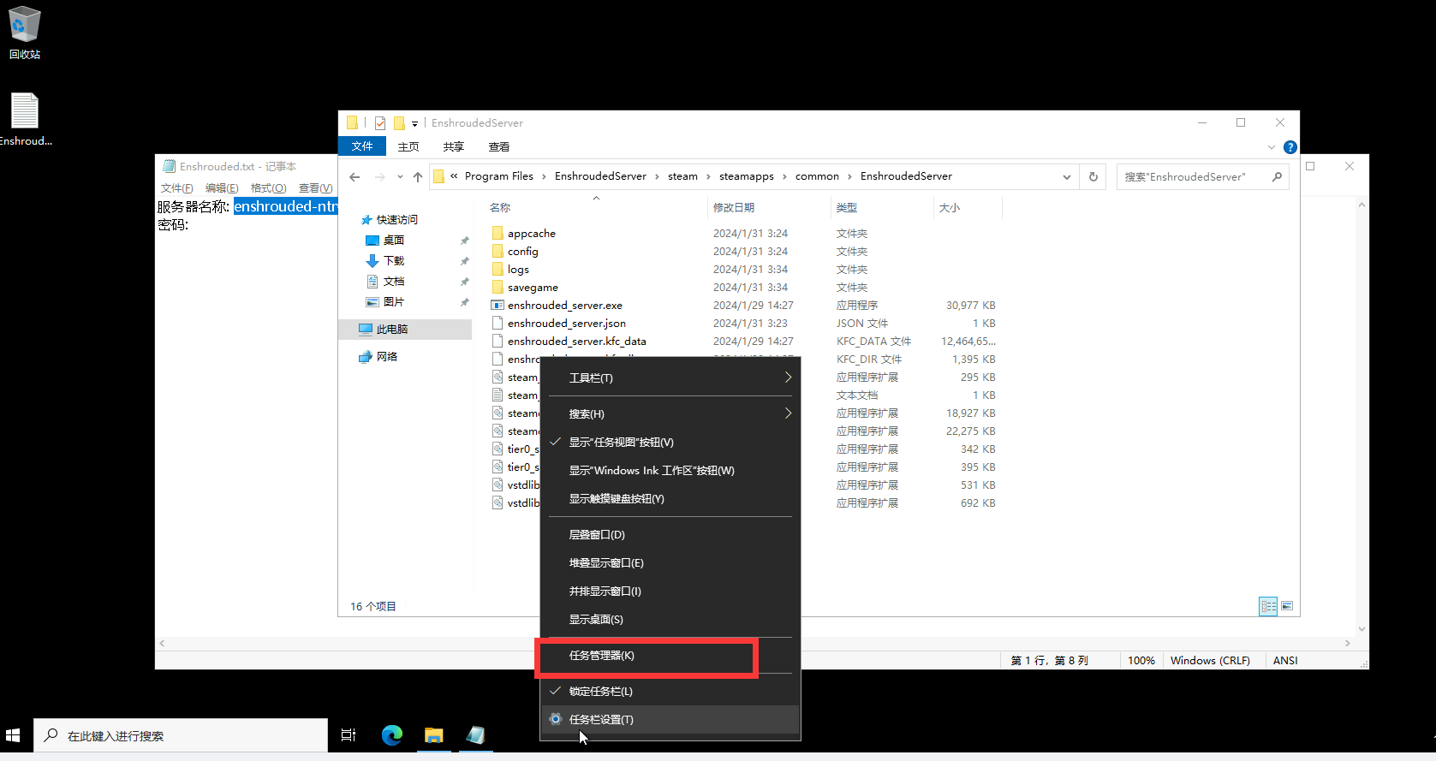Expand the address bar history dropdown
The height and width of the screenshot is (761, 1436).
[x=1067, y=177]
